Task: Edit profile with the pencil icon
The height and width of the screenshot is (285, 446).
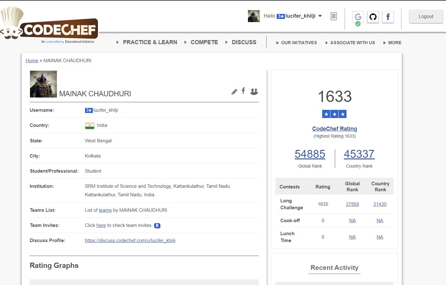Action: 234,92
